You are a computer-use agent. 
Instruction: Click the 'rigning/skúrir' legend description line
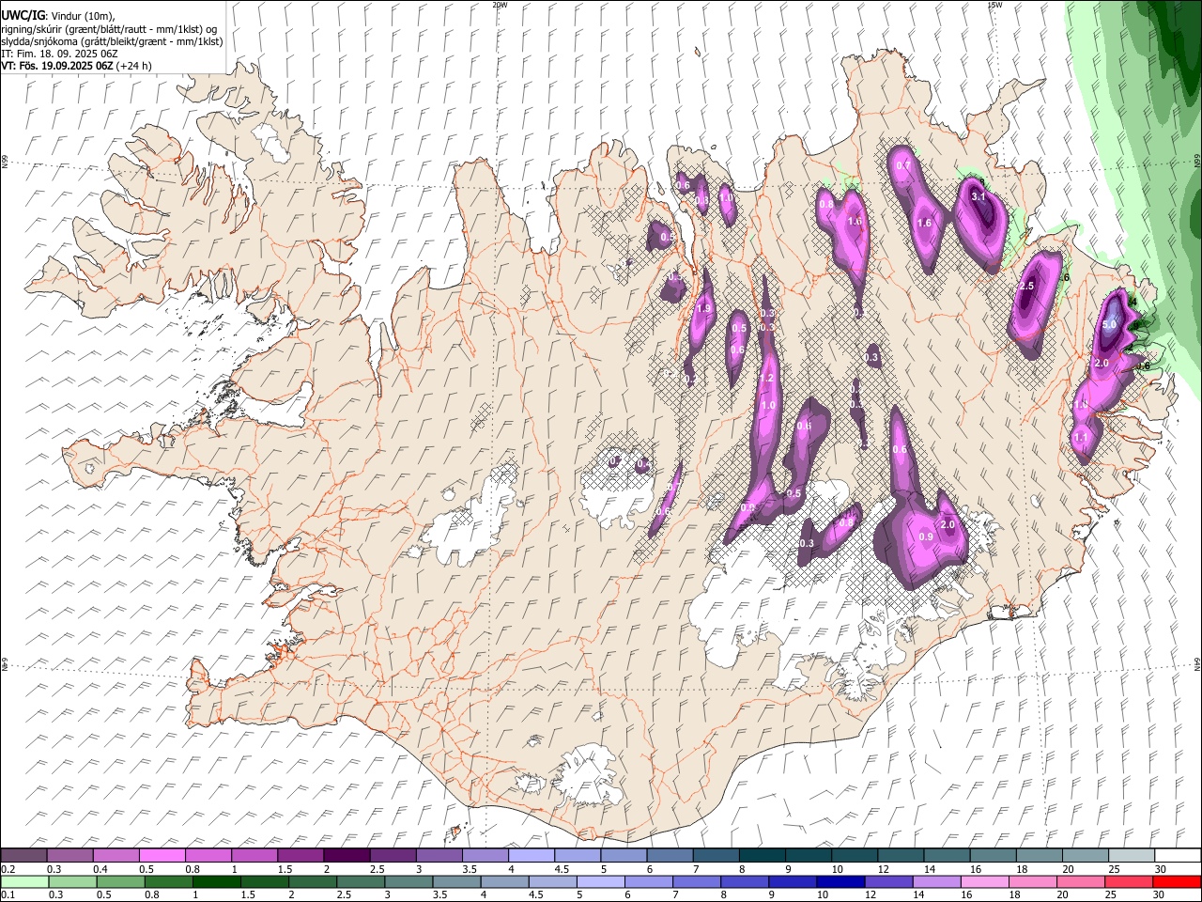109,29
